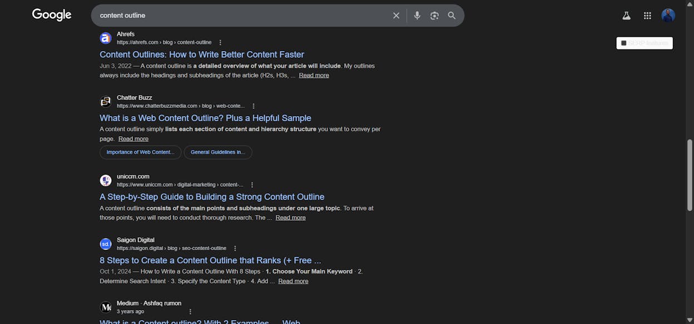This screenshot has width=694, height=324.
Task: Open more options for Saigon Digital result
Action: [235, 248]
